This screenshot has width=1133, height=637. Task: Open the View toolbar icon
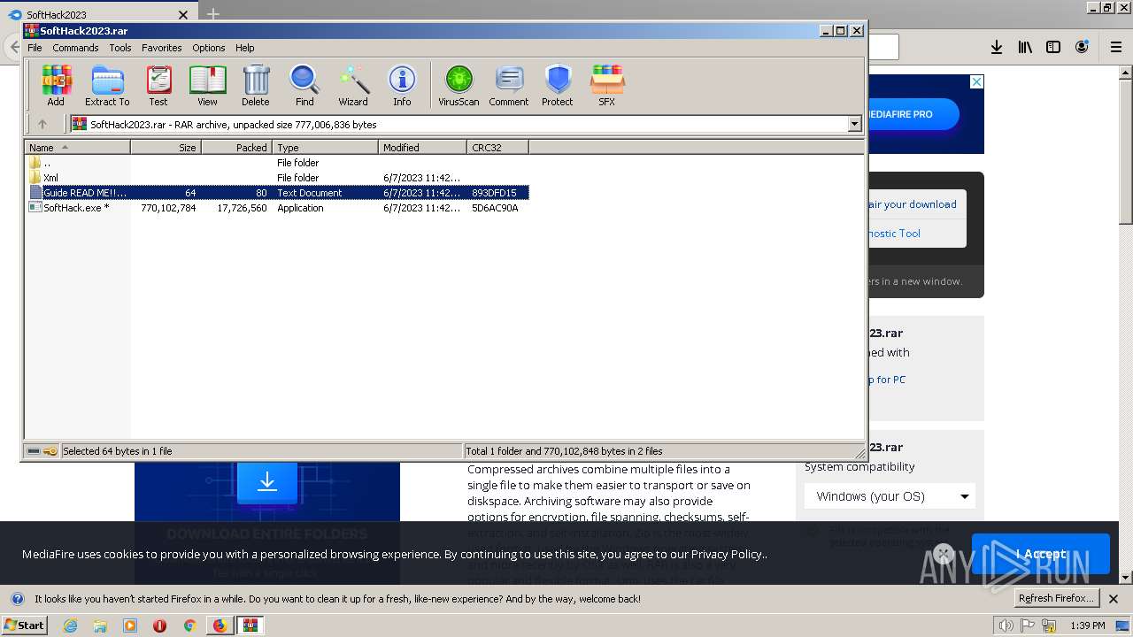[x=207, y=86]
